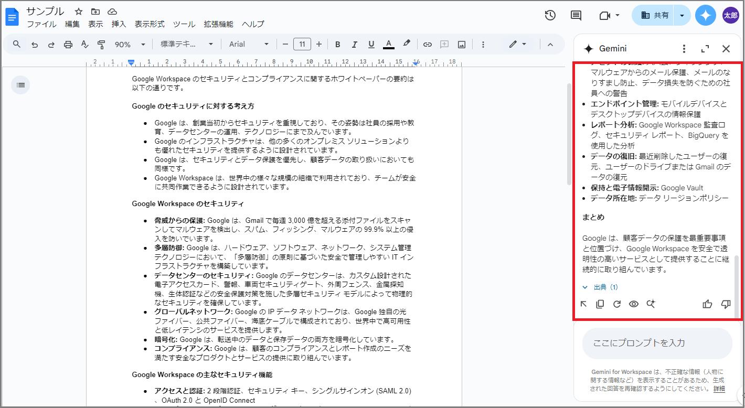Image resolution: width=745 pixels, height=408 pixels.
Task: Click the ここにプロンプトを入力 prompt field
Action: 657,343
